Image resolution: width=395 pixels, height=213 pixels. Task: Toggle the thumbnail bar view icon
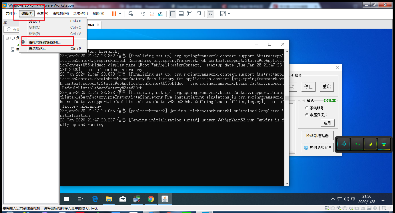181,14
